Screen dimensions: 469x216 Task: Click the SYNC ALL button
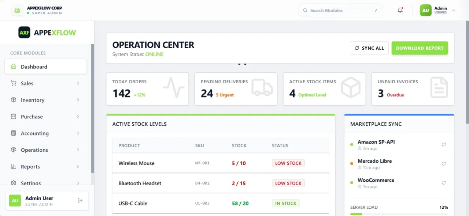click(x=369, y=48)
